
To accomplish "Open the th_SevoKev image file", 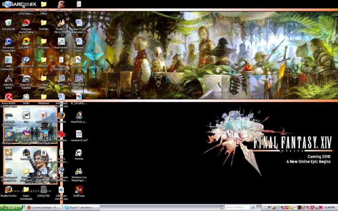I will pyautogui.click(x=79, y=97).
